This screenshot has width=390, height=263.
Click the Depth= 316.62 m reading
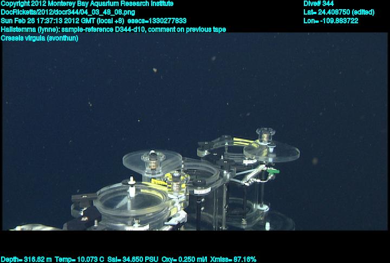tap(26, 260)
